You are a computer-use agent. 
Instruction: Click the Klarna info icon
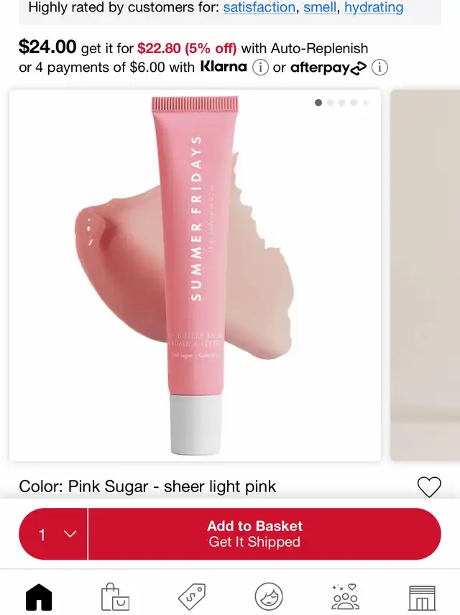pyautogui.click(x=260, y=68)
